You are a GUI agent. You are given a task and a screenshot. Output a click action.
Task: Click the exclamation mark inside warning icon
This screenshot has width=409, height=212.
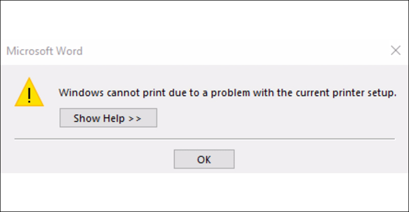point(29,95)
